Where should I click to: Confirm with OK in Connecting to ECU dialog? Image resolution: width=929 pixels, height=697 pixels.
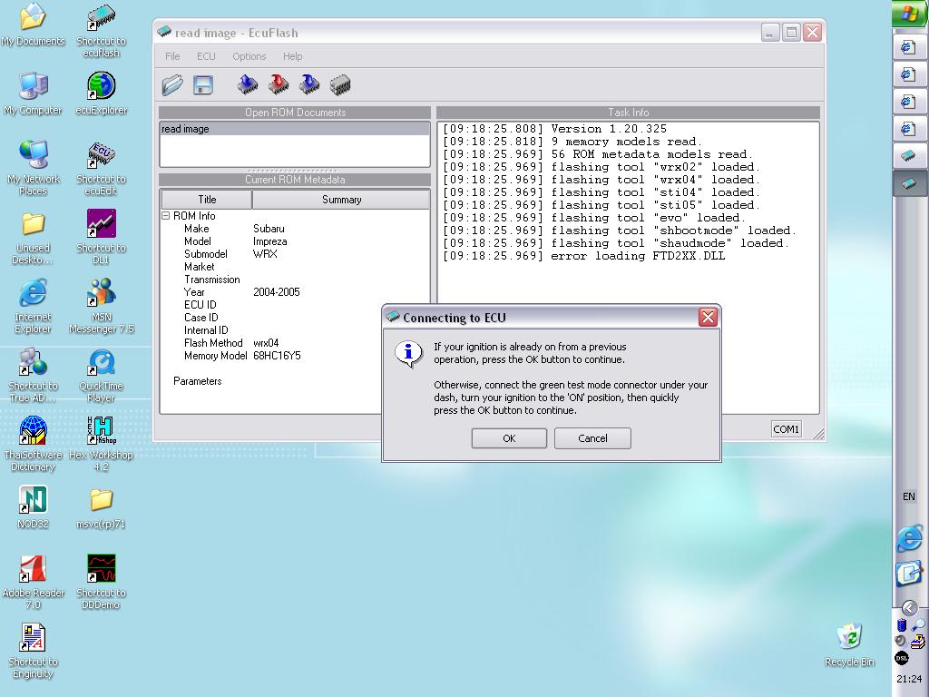509,438
